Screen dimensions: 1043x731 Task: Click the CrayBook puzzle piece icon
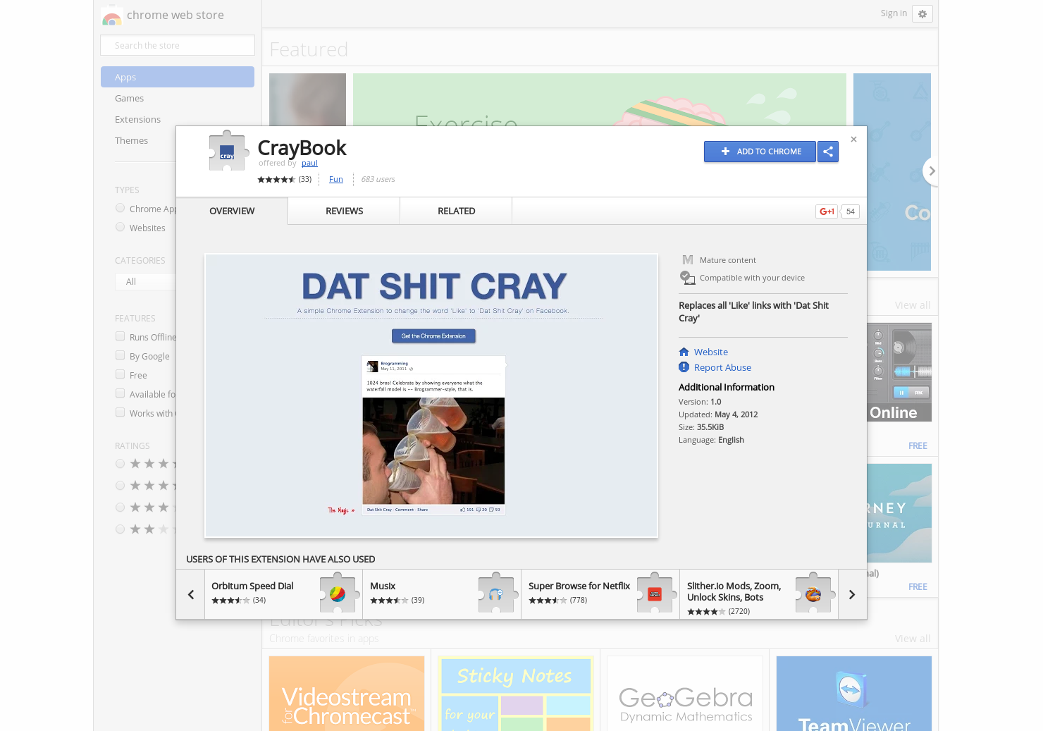pos(228,150)
